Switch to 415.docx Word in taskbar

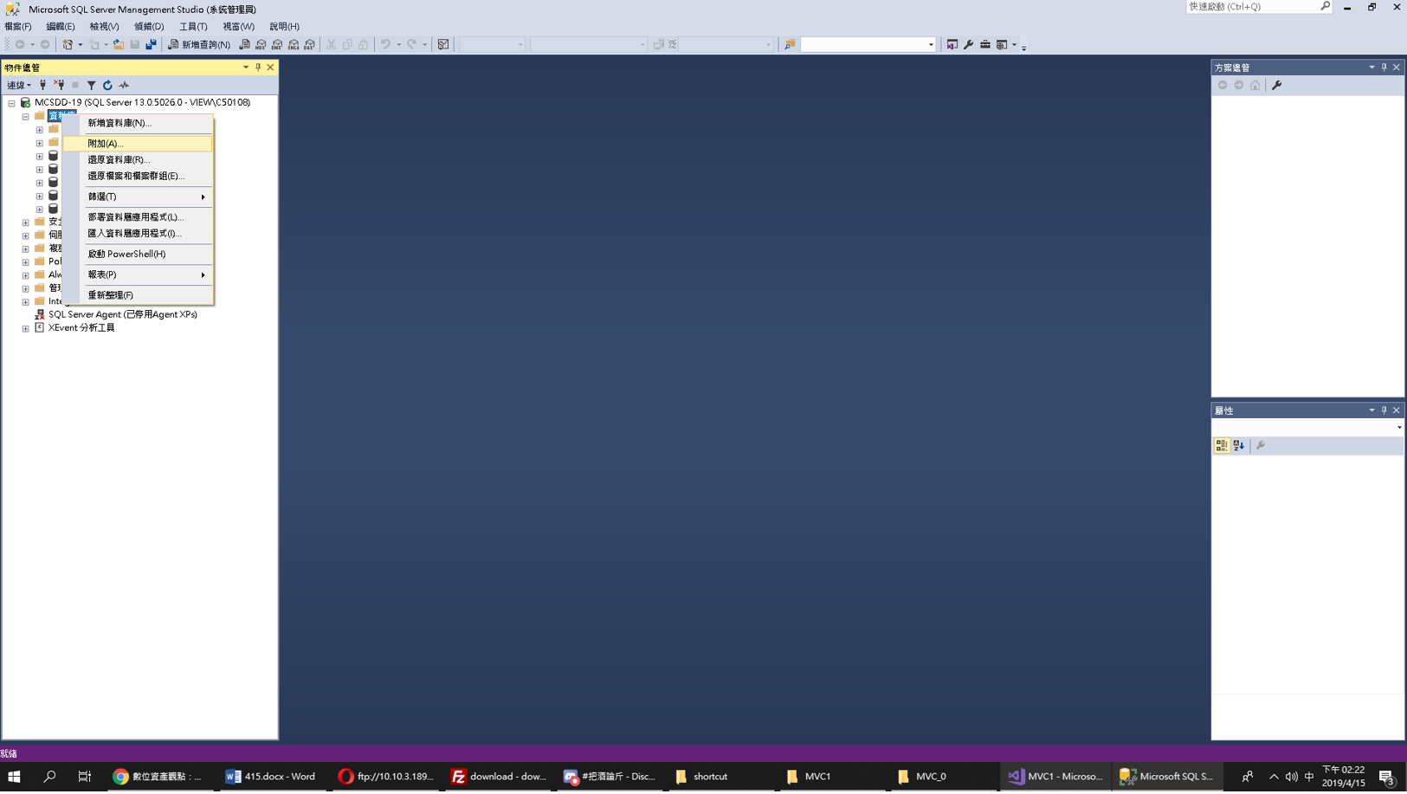click(271, 777)
